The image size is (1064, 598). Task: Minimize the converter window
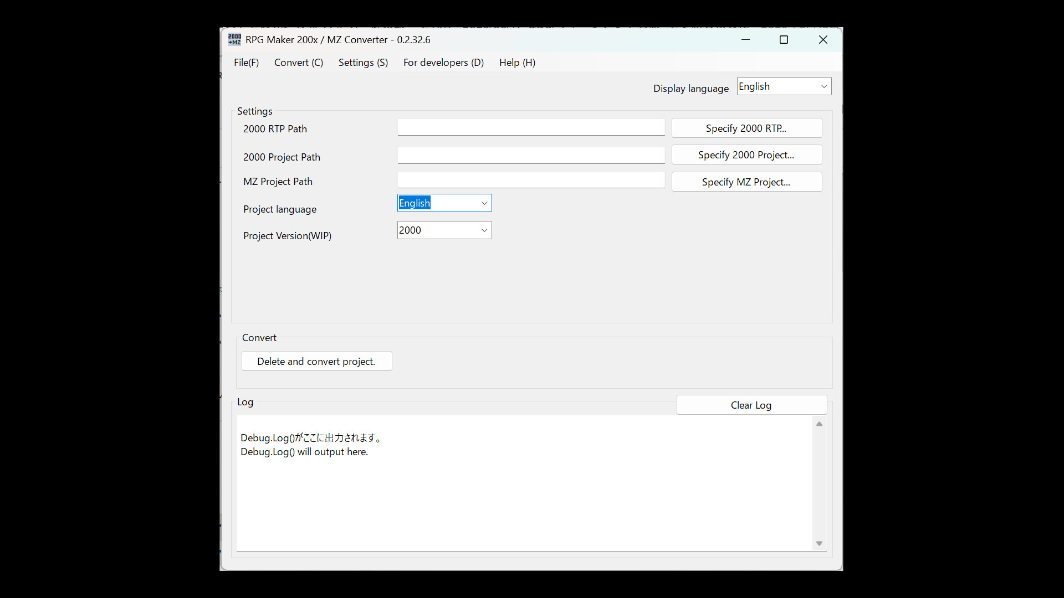coord(745,40)
